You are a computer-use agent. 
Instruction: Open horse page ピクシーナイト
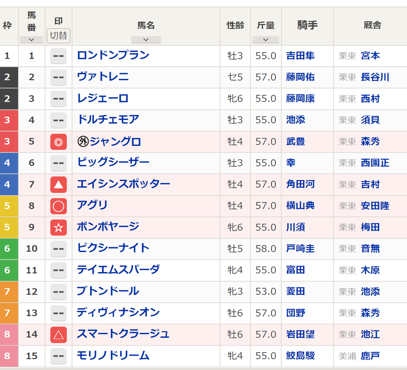tap(113, 248)
